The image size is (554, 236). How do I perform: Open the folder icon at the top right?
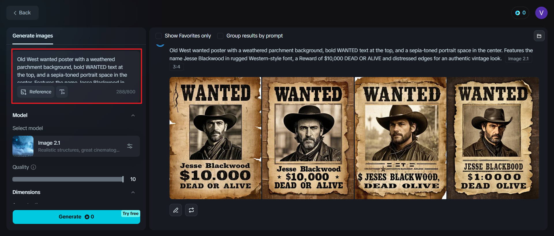[539, 35]
